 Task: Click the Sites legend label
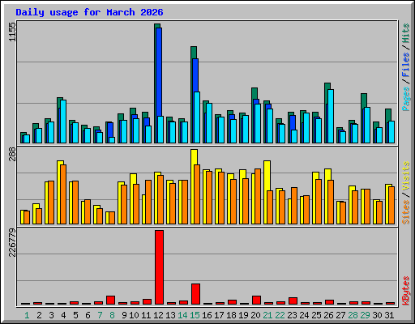(405, 212)
